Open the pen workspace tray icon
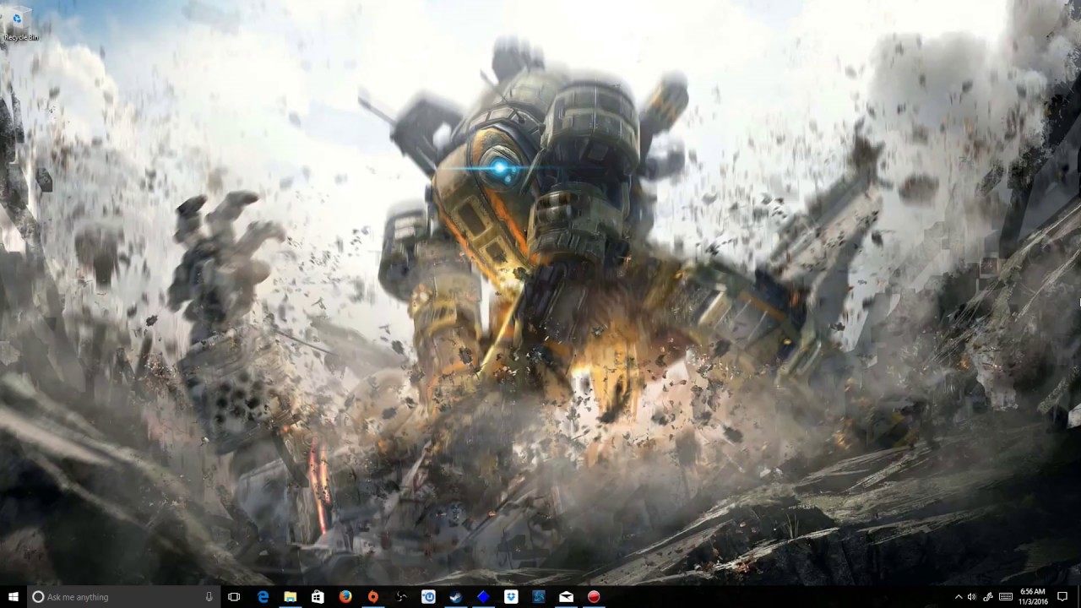This screenshot has width=1081, height=608. pos(987,597)
